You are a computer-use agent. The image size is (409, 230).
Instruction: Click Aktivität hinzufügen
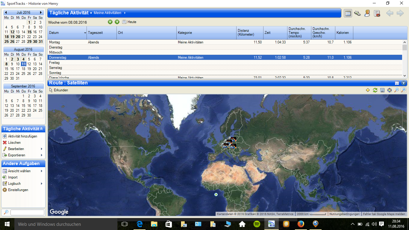coord(22,136)
